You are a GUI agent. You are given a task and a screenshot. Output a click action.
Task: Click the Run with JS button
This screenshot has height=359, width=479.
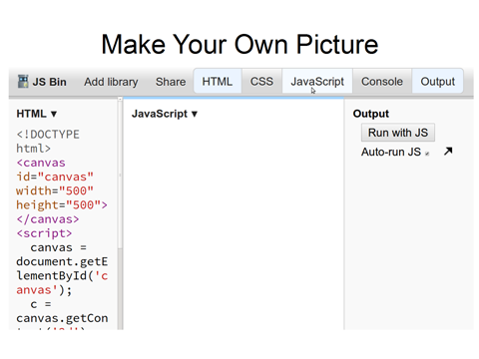(398, 133)
